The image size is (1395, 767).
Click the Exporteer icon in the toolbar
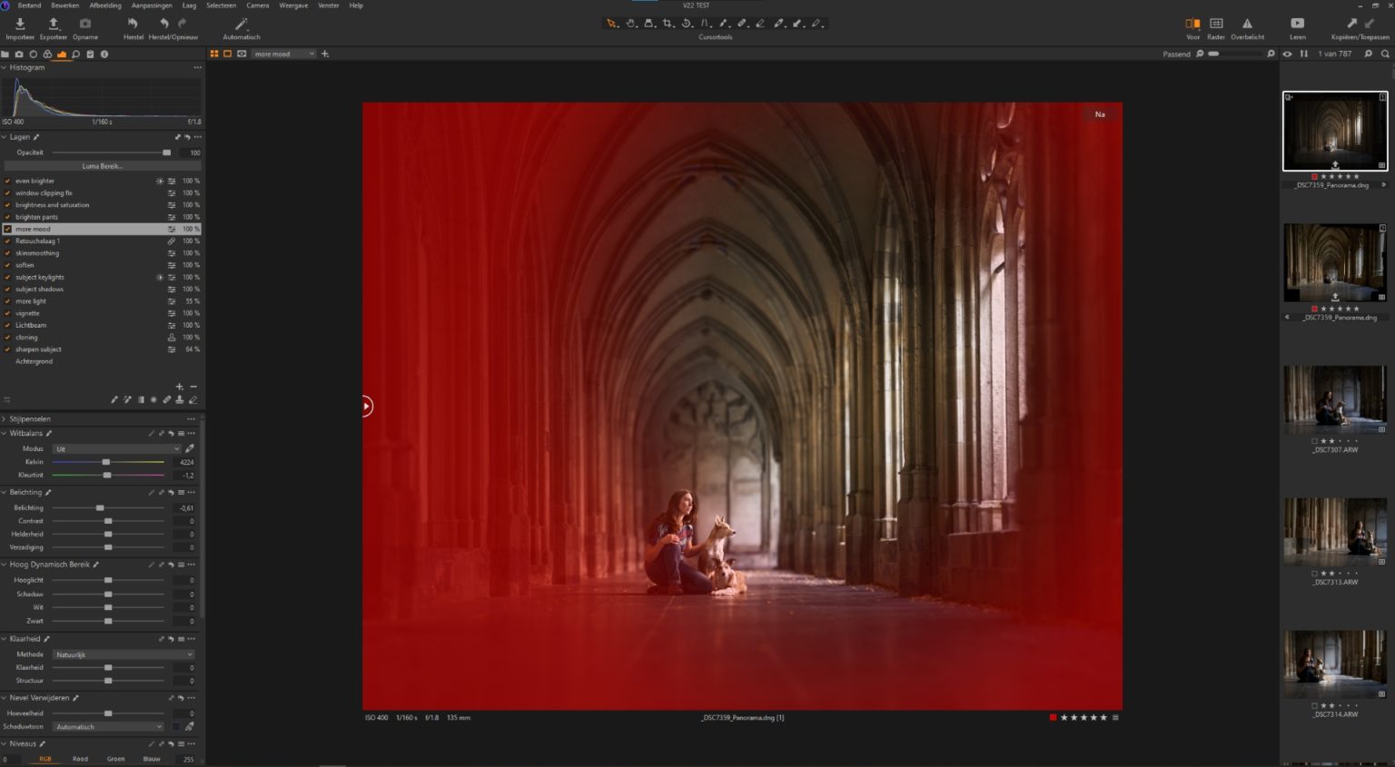point(53,25)
